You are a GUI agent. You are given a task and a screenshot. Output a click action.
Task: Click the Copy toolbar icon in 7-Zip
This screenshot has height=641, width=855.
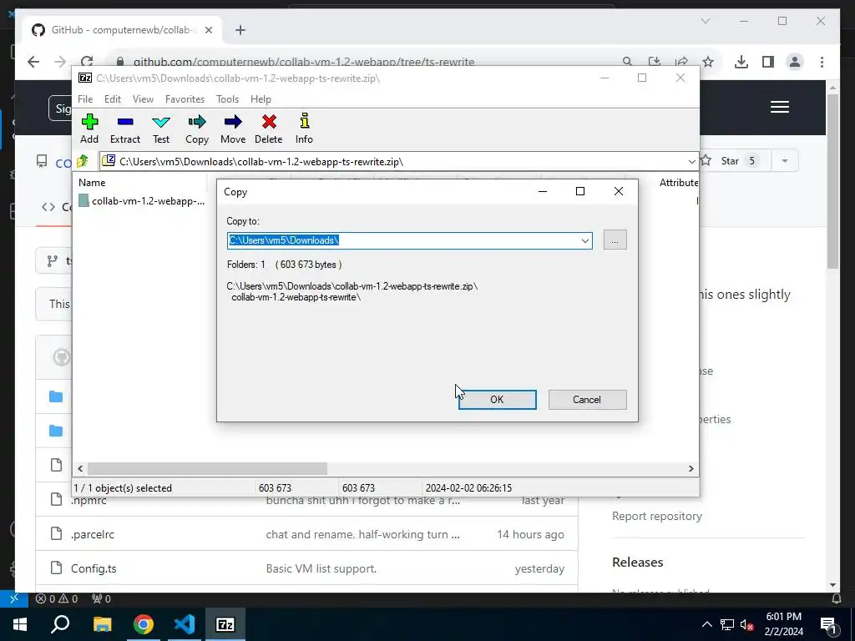[197, 129]
